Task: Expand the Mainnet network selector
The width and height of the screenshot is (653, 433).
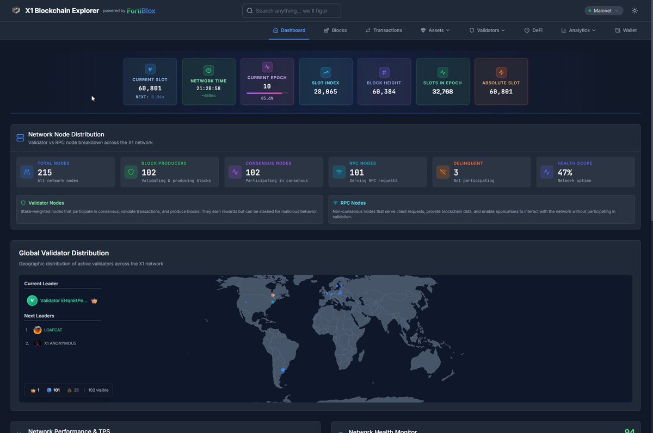Action: (603, 10)
